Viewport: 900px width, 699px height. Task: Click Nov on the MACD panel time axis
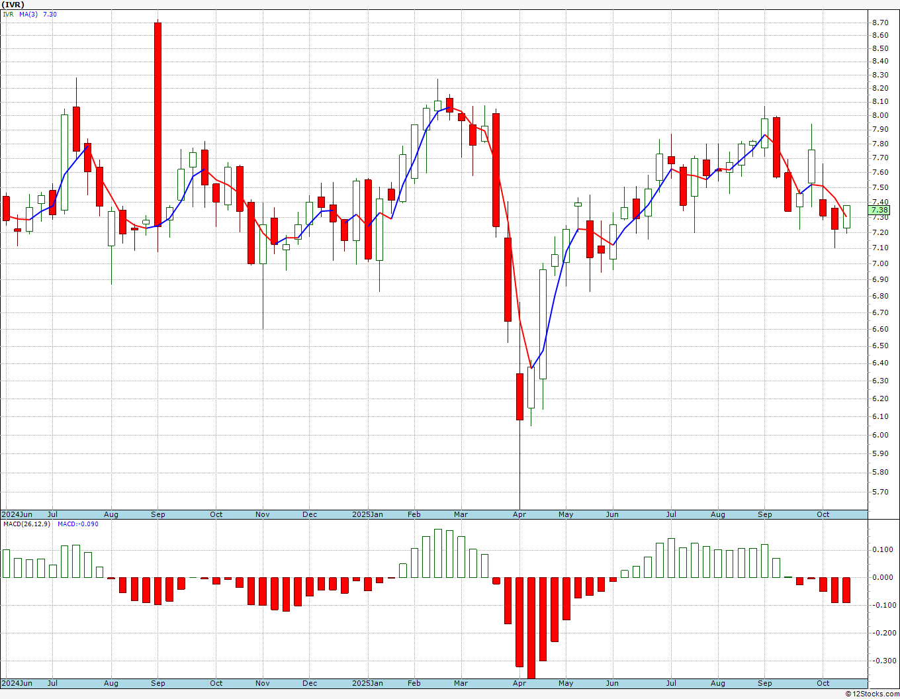pos(263,683)
